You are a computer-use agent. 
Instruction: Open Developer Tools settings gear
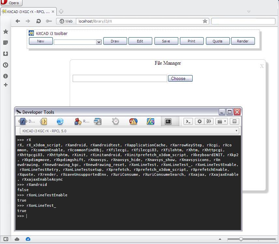(200, 122)
